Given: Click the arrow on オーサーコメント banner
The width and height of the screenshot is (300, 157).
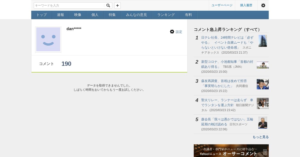Looking at the screenshot, I should pos(265,152).
